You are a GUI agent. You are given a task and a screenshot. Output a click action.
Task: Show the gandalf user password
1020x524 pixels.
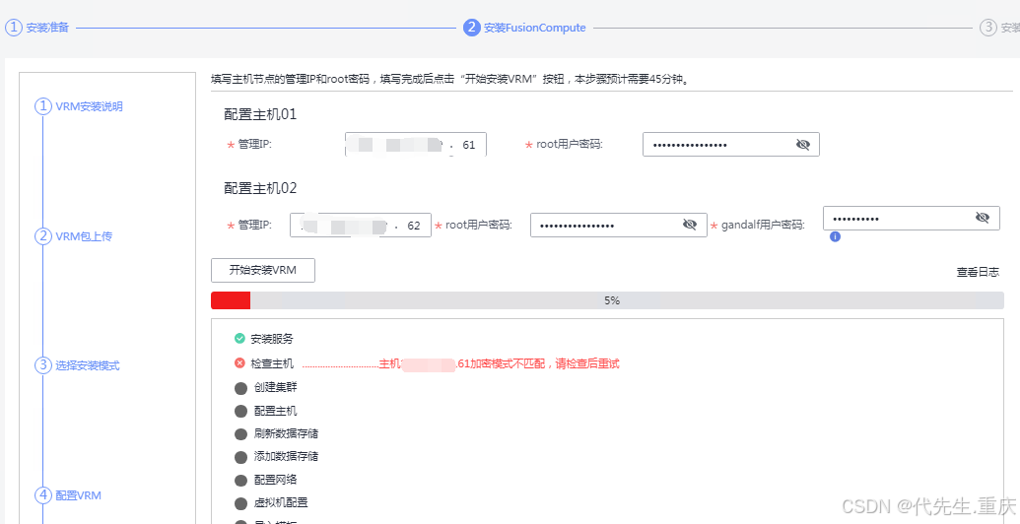[983, 218]
